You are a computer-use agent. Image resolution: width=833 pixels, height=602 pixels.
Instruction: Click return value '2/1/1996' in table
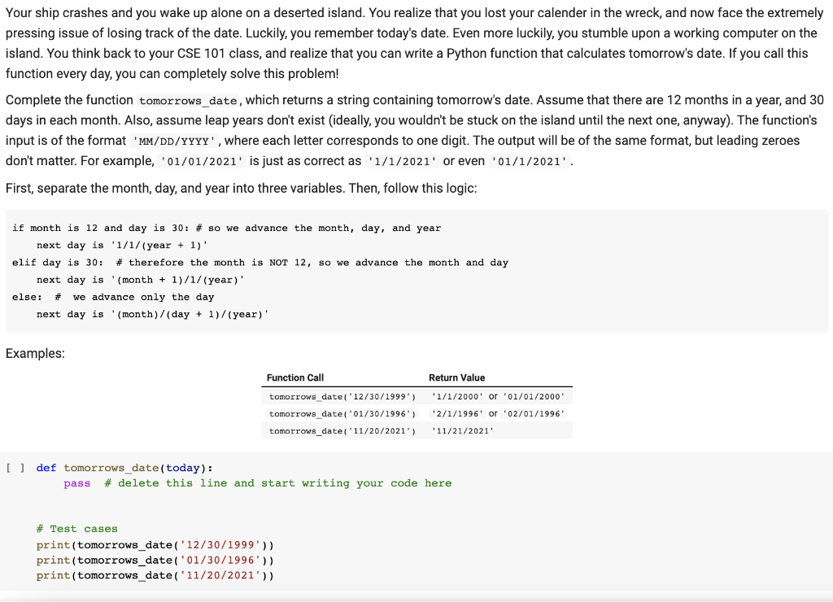[457, 414]
